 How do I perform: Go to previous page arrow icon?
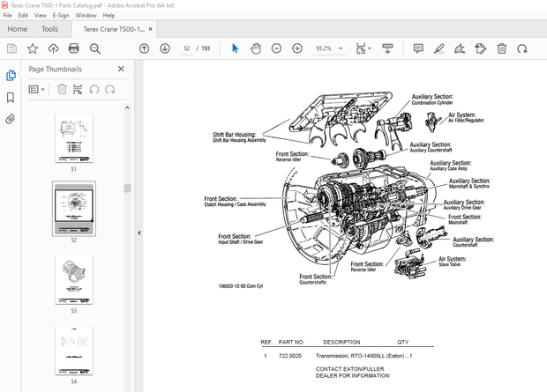point(144,48)
